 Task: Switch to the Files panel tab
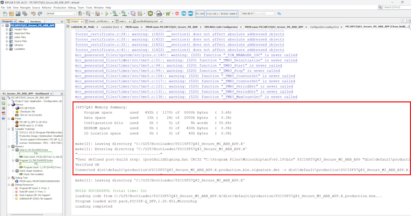tap(21, 21)
